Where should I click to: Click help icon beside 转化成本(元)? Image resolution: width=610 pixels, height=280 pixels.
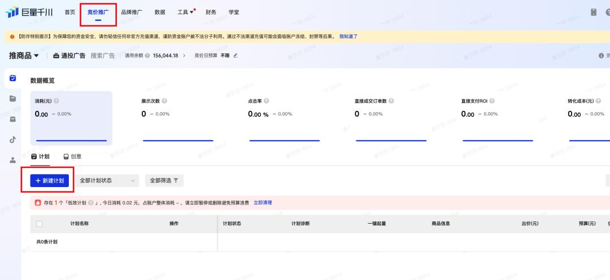(599, 101)
